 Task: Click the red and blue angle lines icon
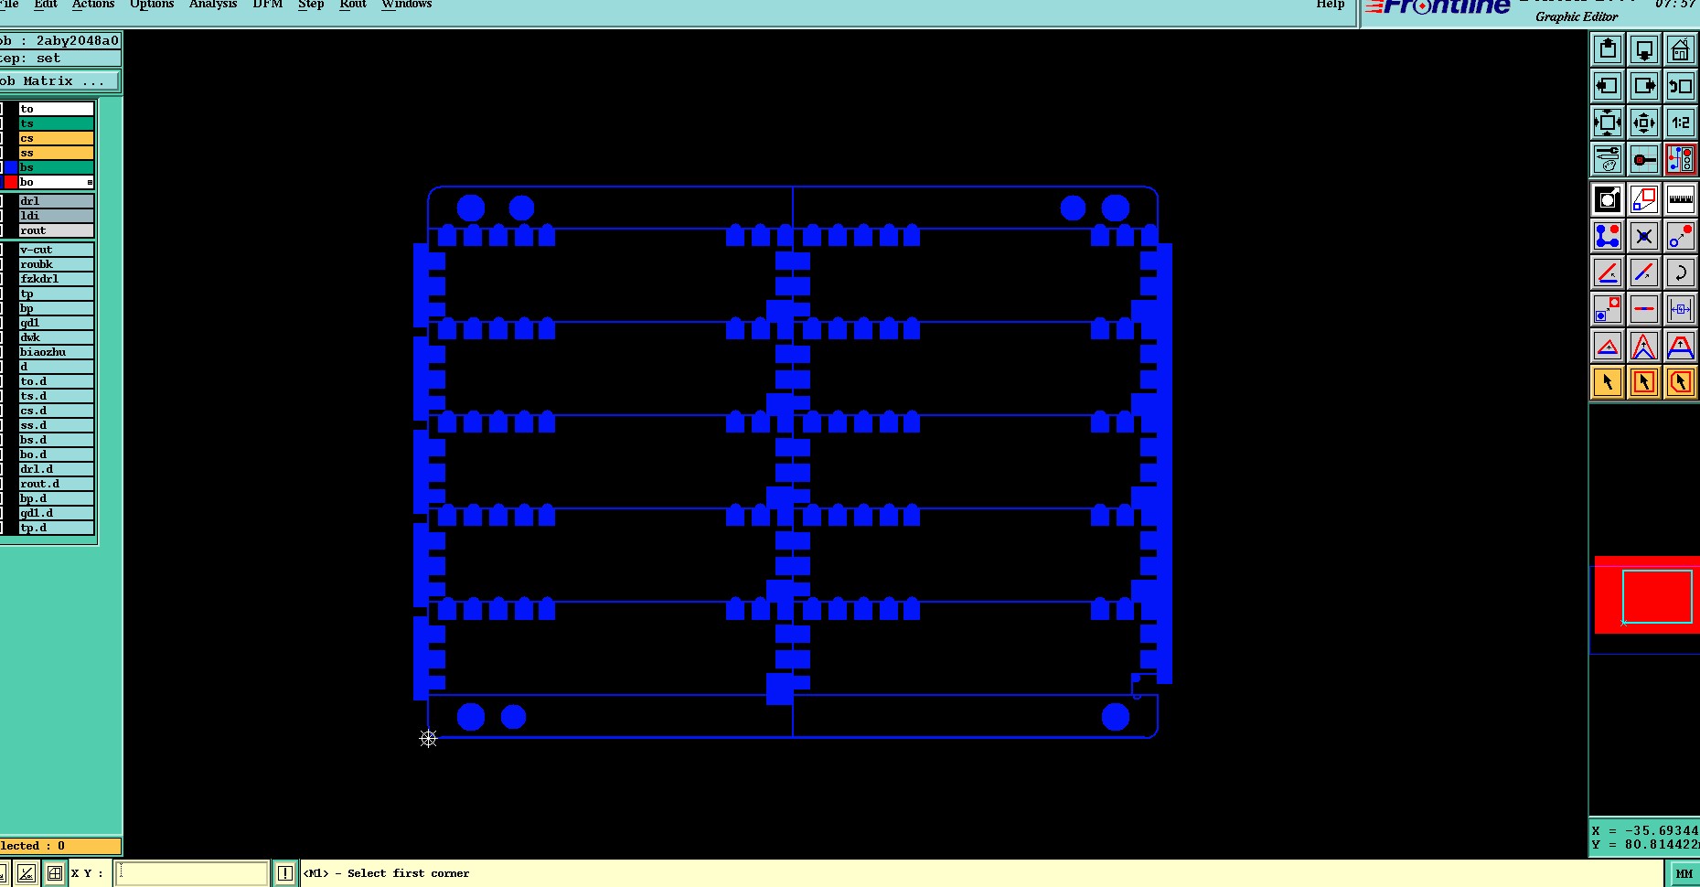1608,273
